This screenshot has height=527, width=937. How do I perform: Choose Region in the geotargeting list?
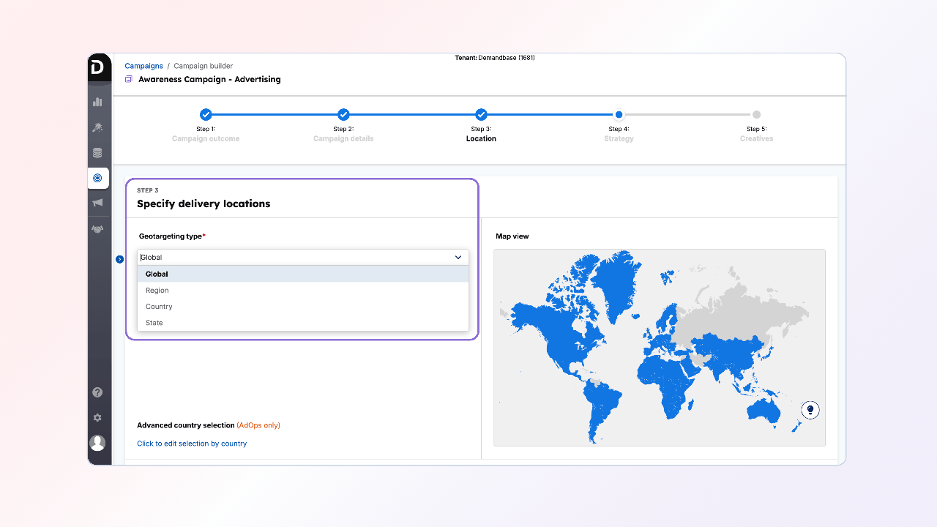[157, 291]
